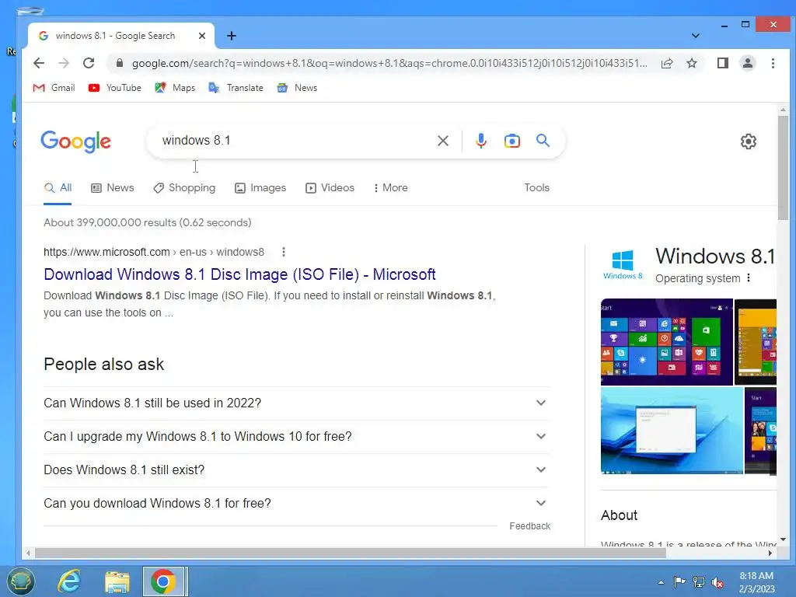Open Download Windows 8.1 Disc Image result
The image size is (796, 597).
click(x=239, y=274)
